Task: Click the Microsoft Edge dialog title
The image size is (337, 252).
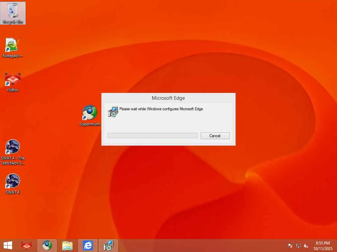Action: click(168, 98)
